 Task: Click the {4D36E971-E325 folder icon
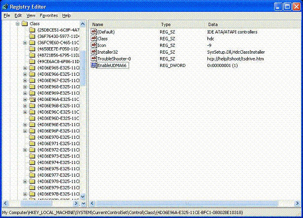[x=32, y=144]
